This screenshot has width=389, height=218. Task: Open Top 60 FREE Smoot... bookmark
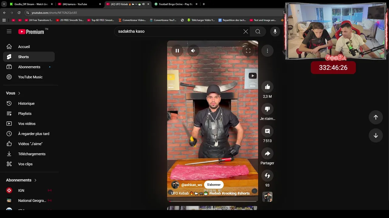pos(101,20)
